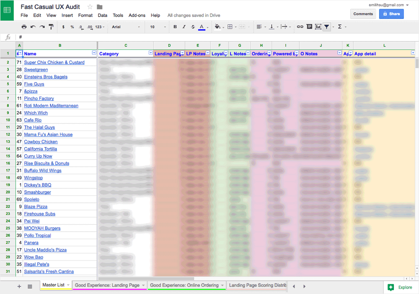Open the Sweetgreen link

point(36,70)
